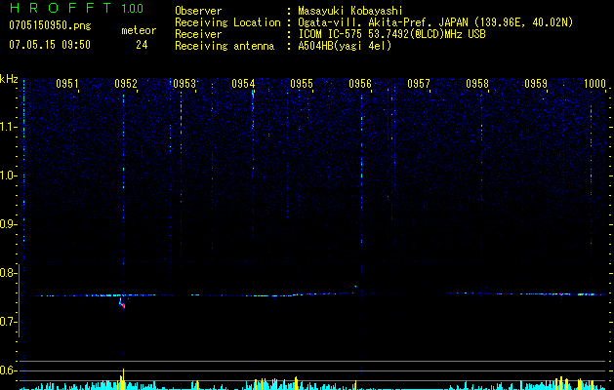
Task: Click the Receiving Location label
Action: coord(227,22)
